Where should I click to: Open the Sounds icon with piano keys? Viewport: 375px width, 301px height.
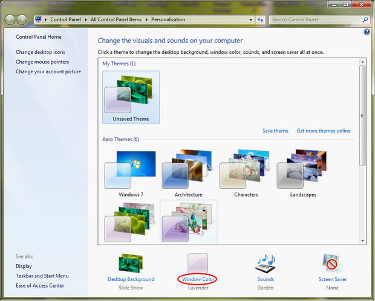click(265, 263)
